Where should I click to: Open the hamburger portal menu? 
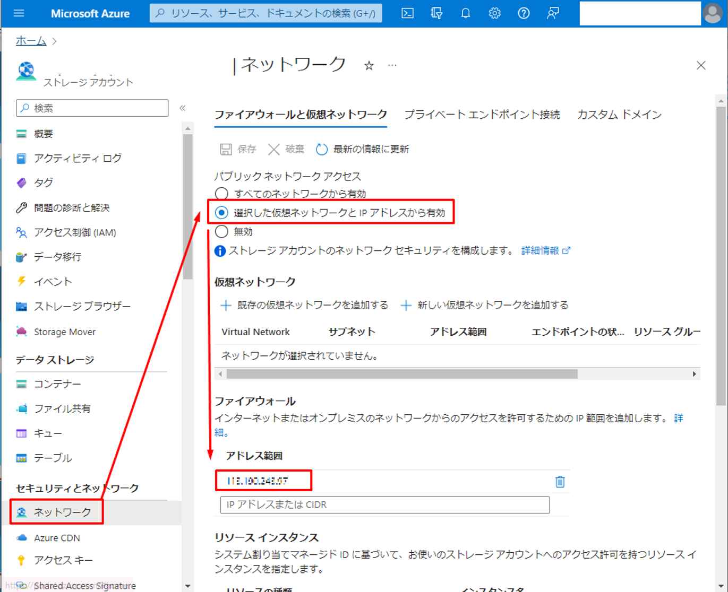click(19, 13)
